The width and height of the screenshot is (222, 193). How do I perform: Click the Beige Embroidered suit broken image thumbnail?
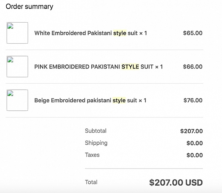pyautogui.click(x=17, y=100)
